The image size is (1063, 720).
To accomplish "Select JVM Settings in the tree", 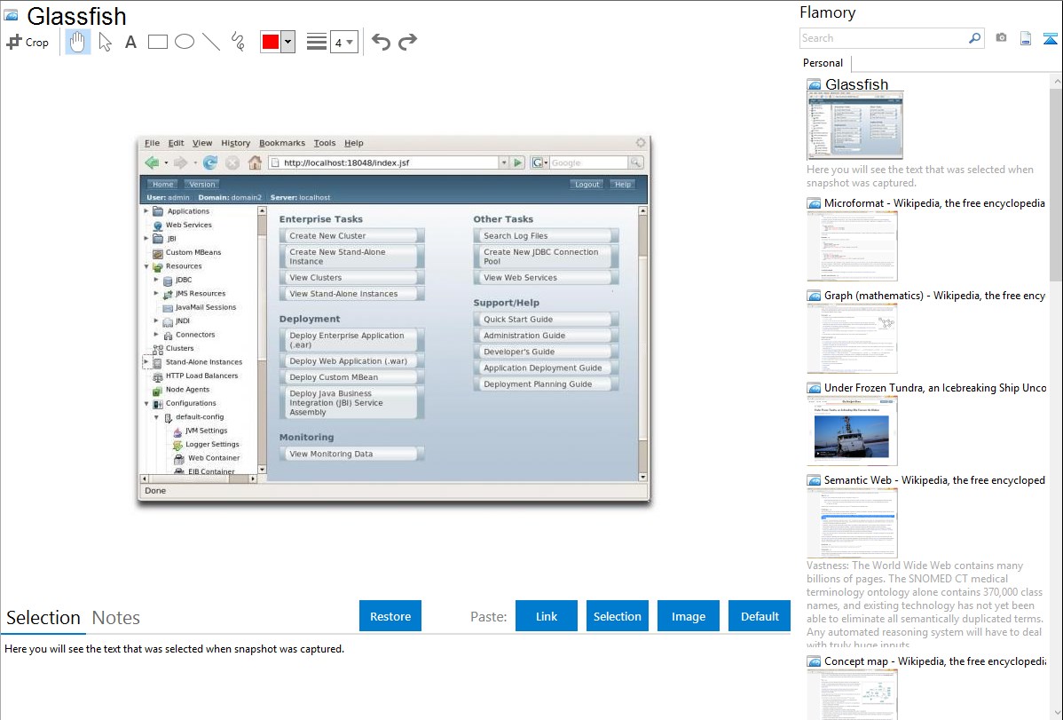I will pyautogui.click(x=206, y=431).
